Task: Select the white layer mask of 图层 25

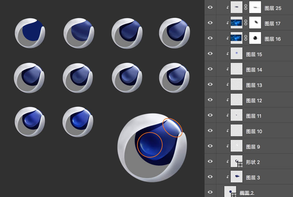Action: [255, 7]
